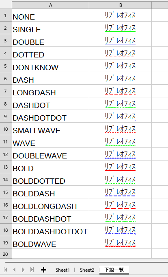Click the select-all corner box
Image resolution: width=168 pixels, height=277 pixels.
[x=6, y=4]
